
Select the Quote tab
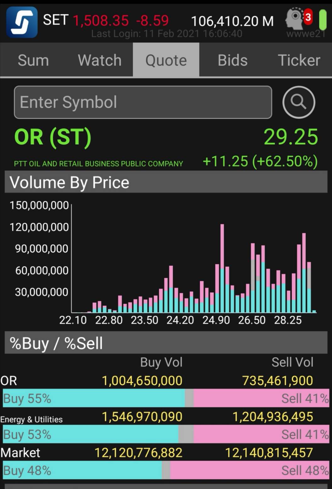click(x=166, y=60)
